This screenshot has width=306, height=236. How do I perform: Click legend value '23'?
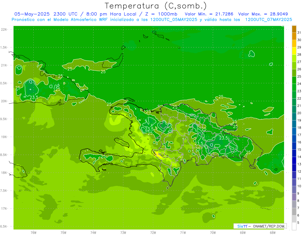(x=299, y=91)
